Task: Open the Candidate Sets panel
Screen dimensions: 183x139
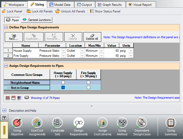Action: tap(57, 127)
